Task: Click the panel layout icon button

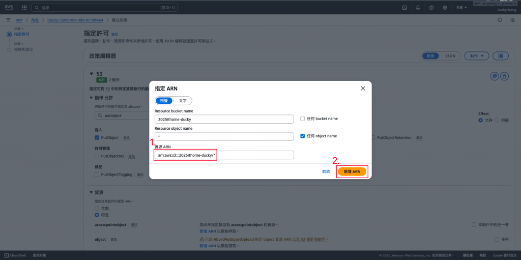Action: pos(501,56)
